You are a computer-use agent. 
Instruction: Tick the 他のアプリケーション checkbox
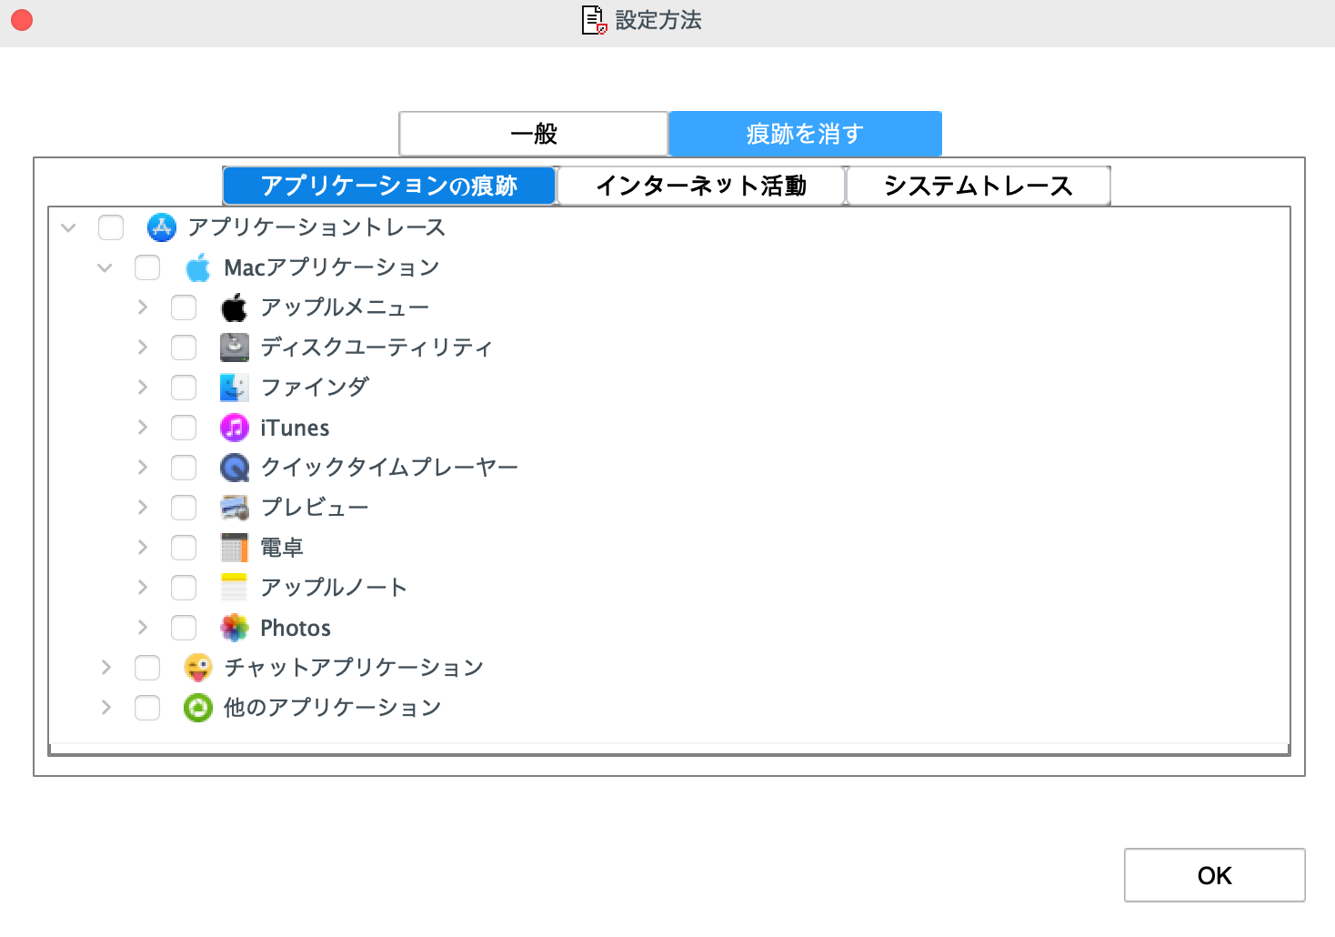[147, 708]
